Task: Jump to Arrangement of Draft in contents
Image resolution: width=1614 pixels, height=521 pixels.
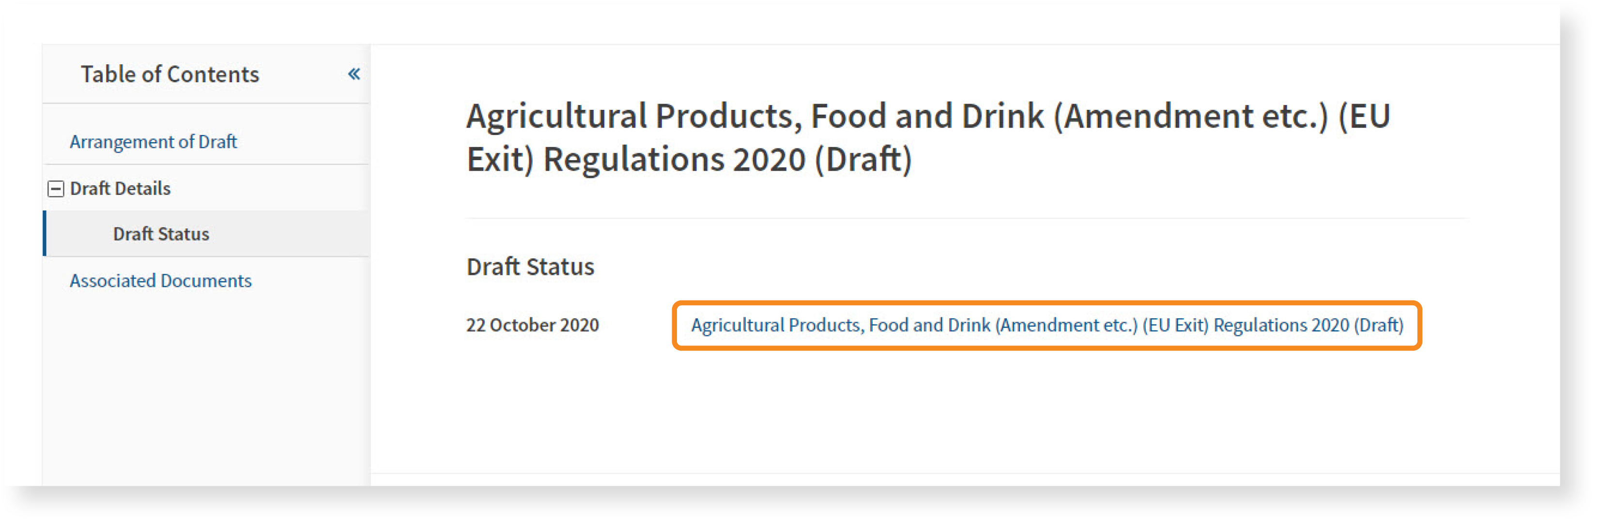Action: point(153,142)
